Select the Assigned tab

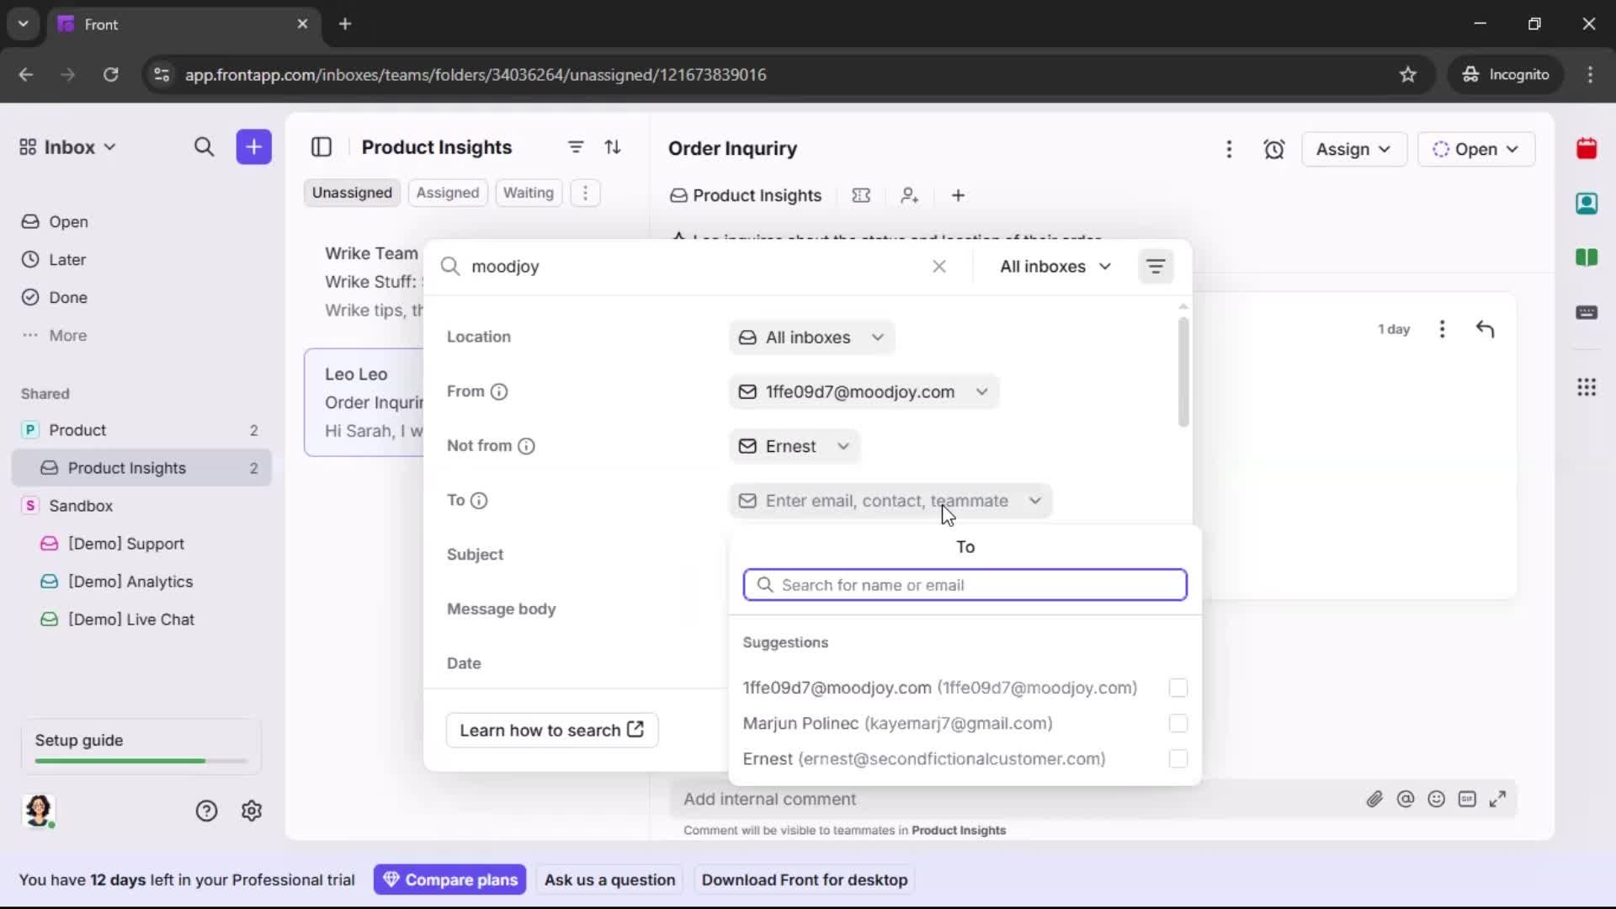click(x=447, y=193)
